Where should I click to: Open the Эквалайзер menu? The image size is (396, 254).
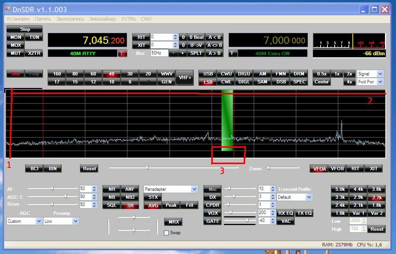[x=102, y=19]
